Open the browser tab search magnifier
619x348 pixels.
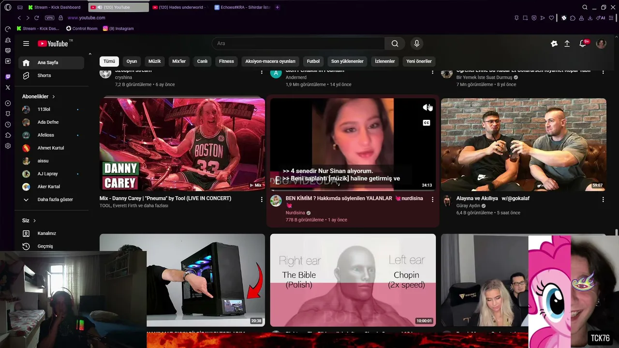coord(585,7)
